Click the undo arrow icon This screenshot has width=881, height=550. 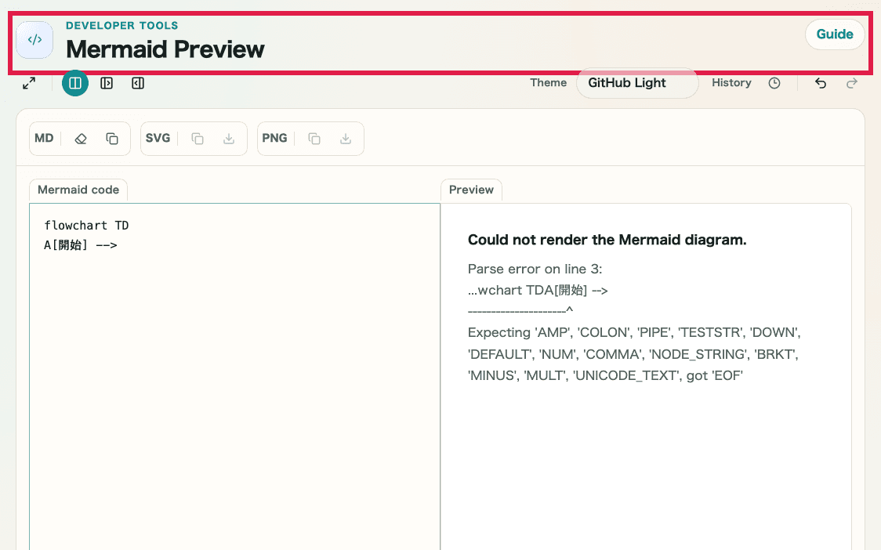point(820,83)
